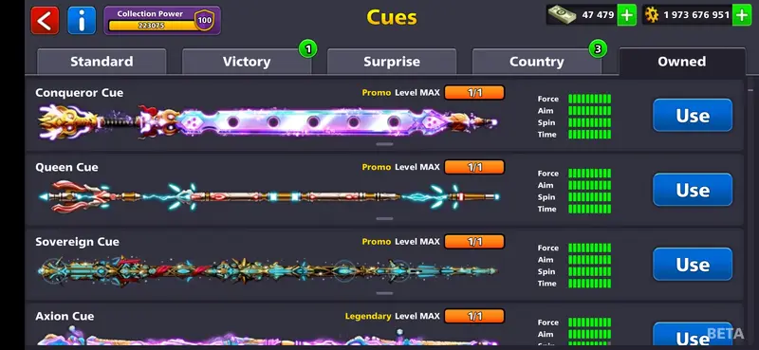Expand Conqueror Cue details handle
Image resolution: width=759 pixels, height=350 pixels.
[384, 144]
